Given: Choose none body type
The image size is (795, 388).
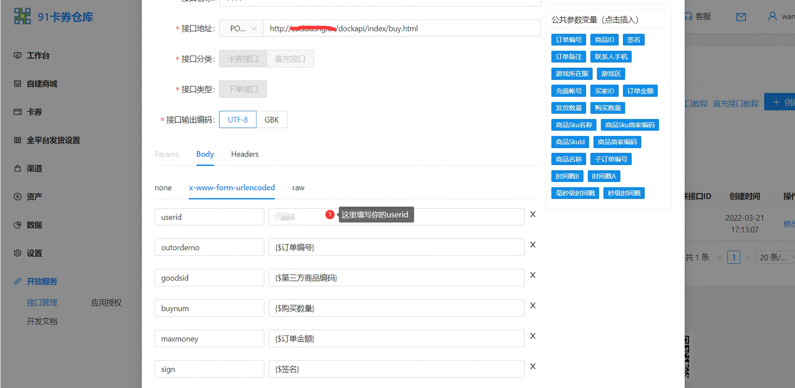Looking at the screenshot, I should point(163,187).
